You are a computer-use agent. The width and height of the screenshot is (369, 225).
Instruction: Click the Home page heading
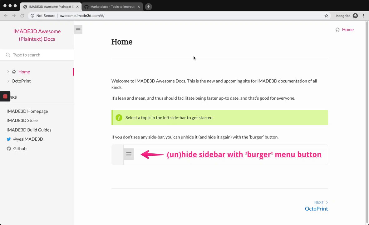(122, 42)
